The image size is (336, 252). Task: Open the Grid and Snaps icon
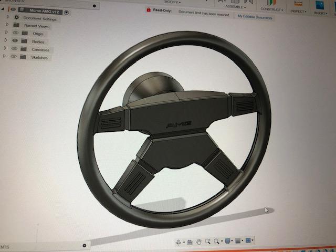pyautogui.click(x=238, y=240)
